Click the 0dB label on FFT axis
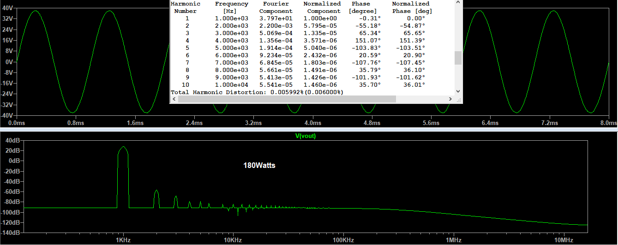The width and height of the screenshot is (618, 245). (14, 161)
